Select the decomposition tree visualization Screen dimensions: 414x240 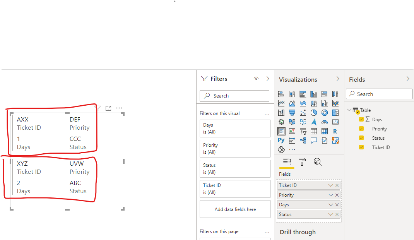pos(303,141)
